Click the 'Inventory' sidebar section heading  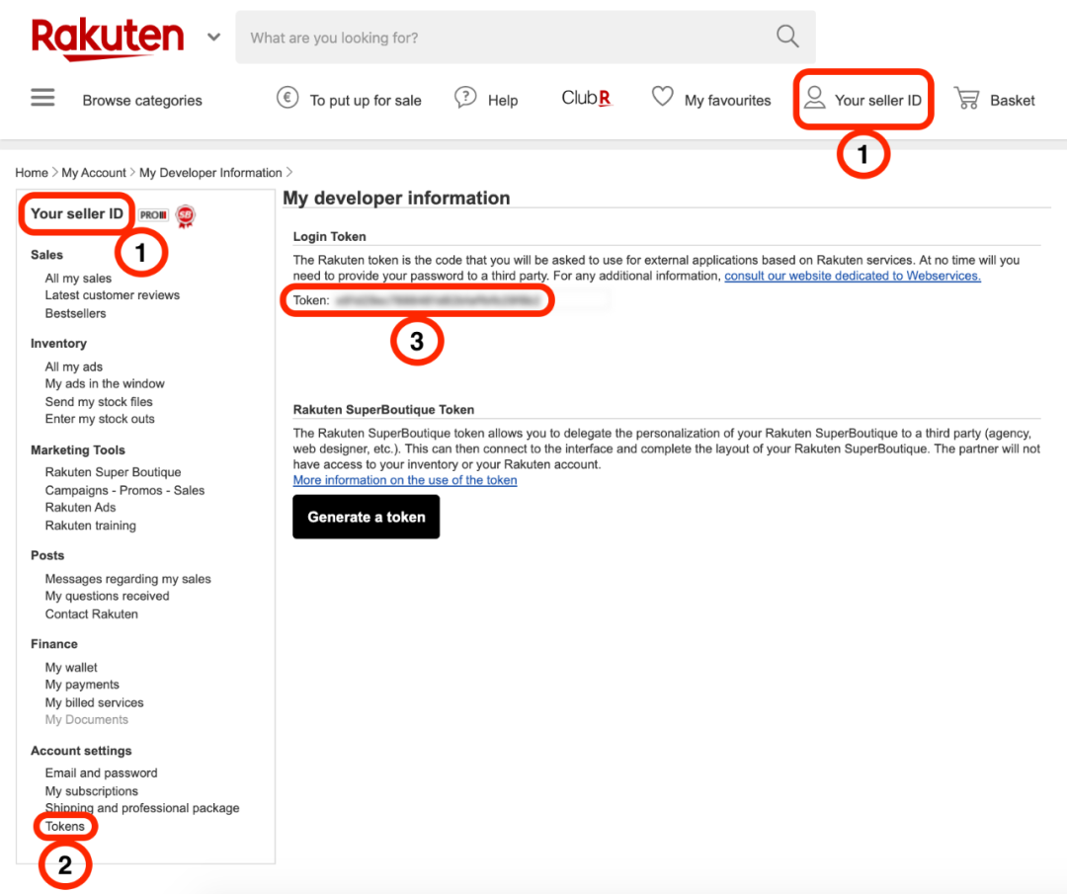point(58,344)
